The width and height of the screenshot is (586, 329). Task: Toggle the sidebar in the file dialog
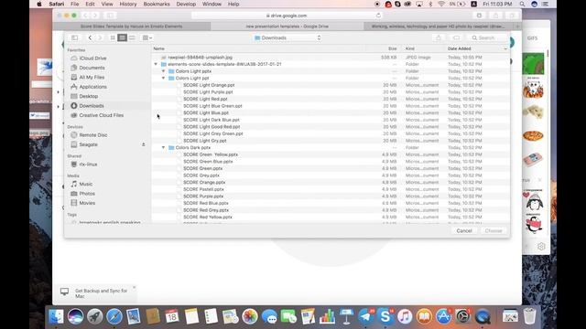tap(74, 37)
